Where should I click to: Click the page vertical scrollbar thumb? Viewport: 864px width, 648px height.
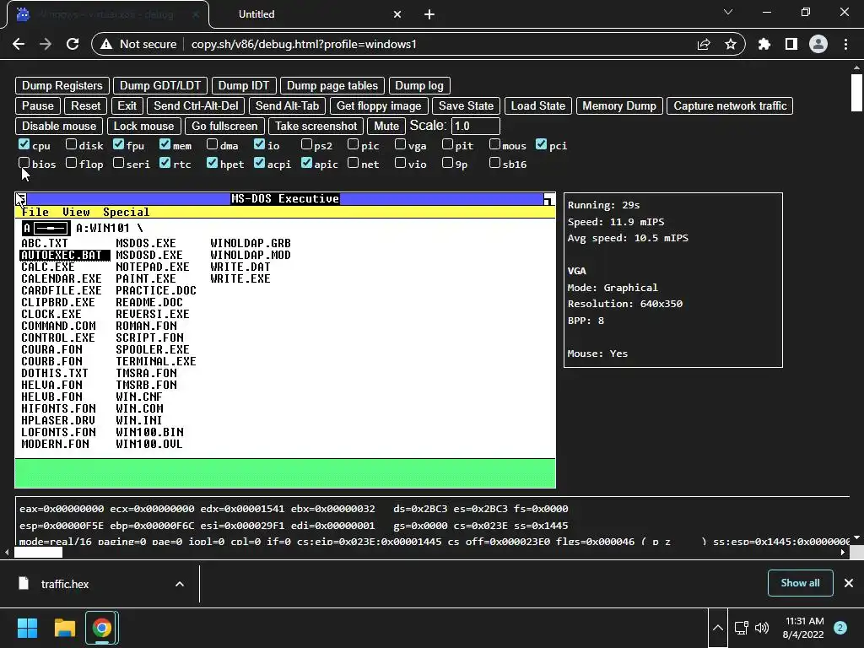click(856, 92)
